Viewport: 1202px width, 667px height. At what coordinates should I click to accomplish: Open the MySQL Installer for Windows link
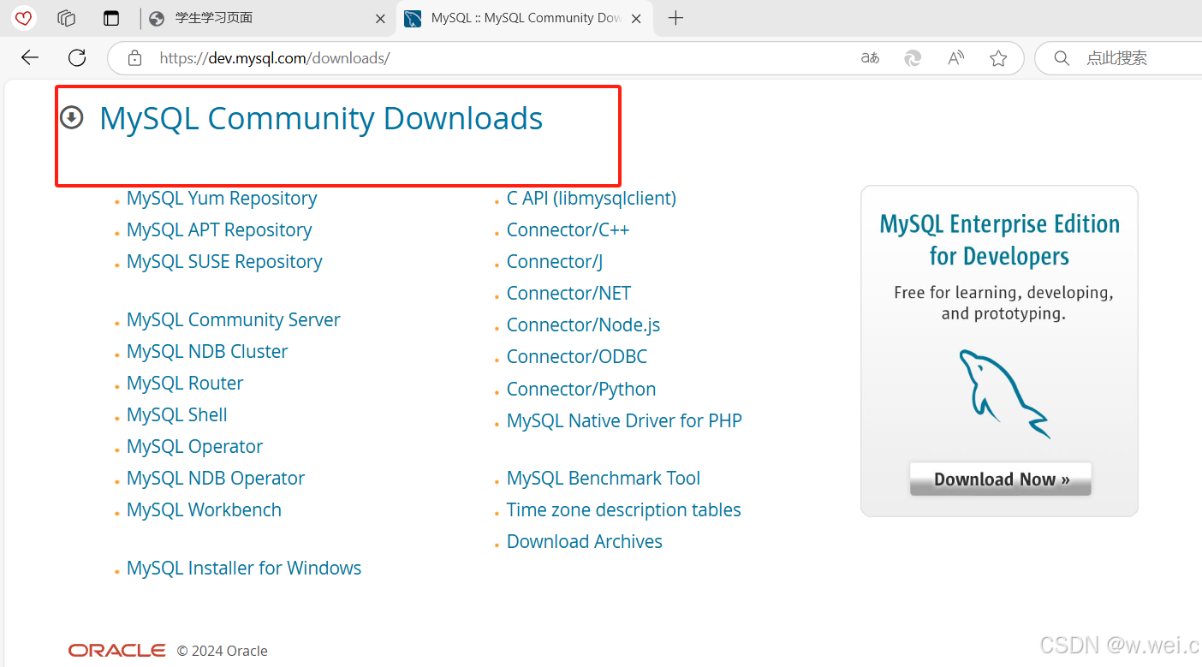tap(243, 568)
